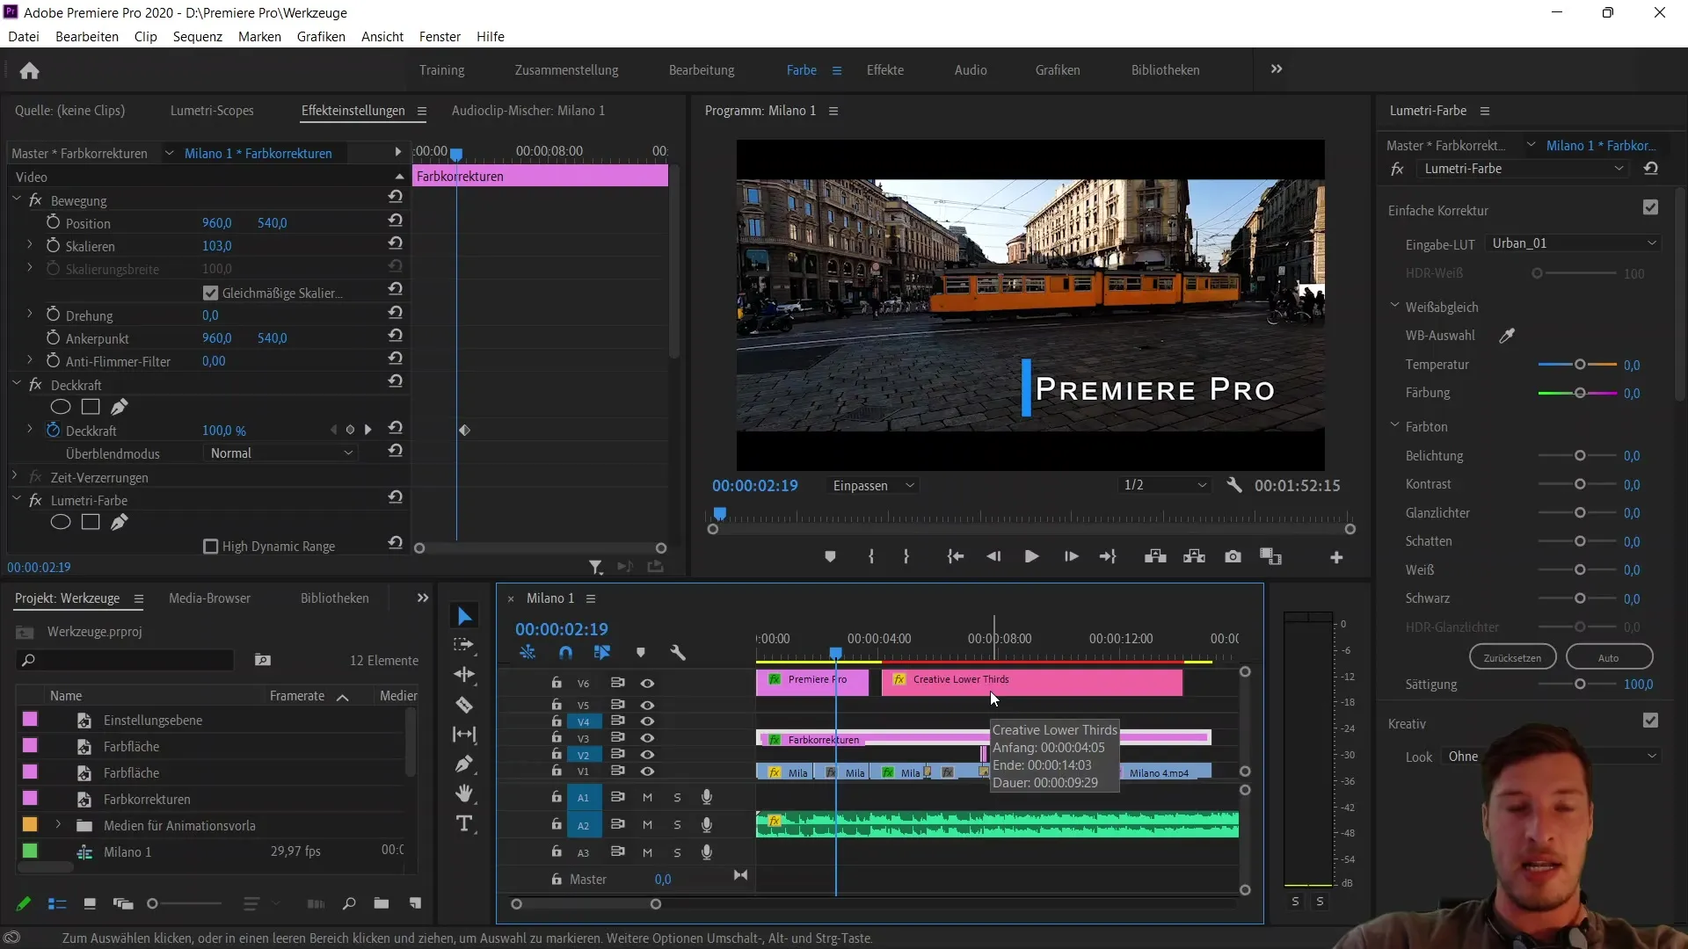Enable the Solo button on A1 track
1688x949 pixels.
click(677, 797)
